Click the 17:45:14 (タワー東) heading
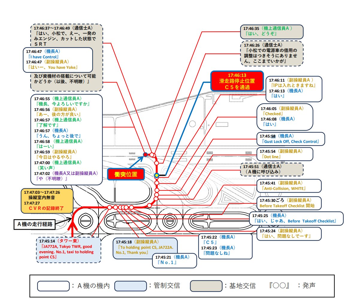The image size is (349, 299). (x=59, y=241)
